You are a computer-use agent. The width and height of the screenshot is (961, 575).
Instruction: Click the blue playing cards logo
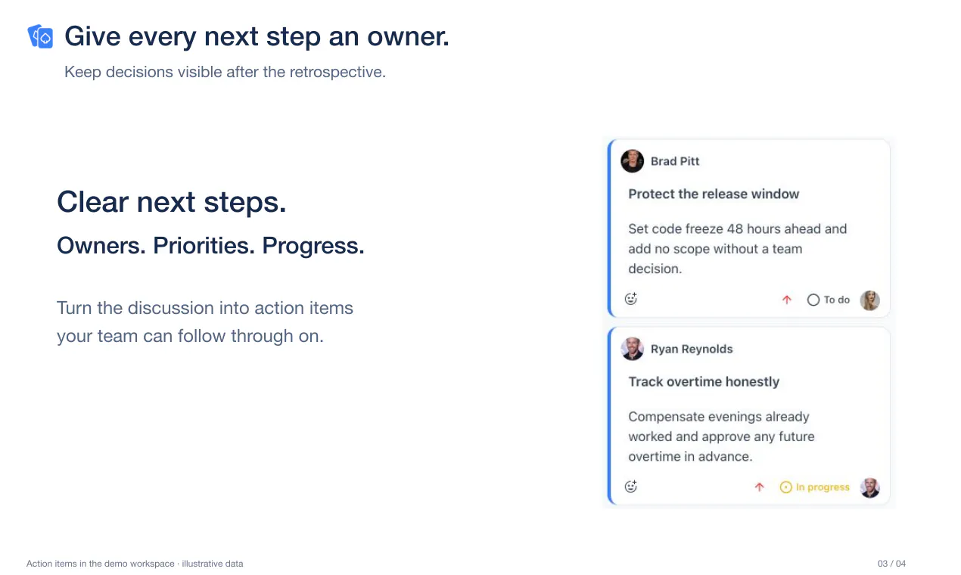(40, 36)
